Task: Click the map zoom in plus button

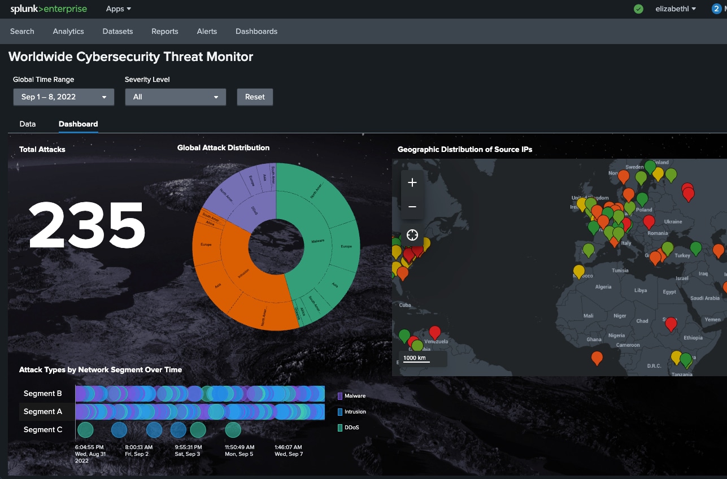Action: (412, 182)
